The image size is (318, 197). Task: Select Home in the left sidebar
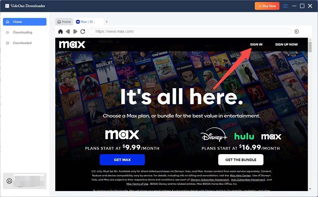[x=25, y=22]
